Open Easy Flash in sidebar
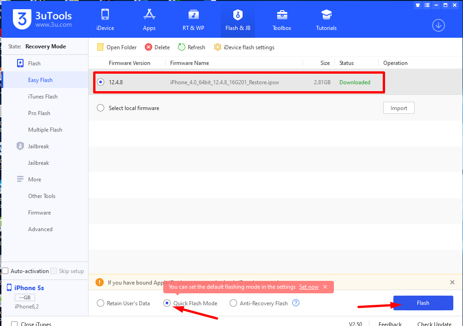Image resolution: width=463 pixels, height=326 pixels. [40, 80]
